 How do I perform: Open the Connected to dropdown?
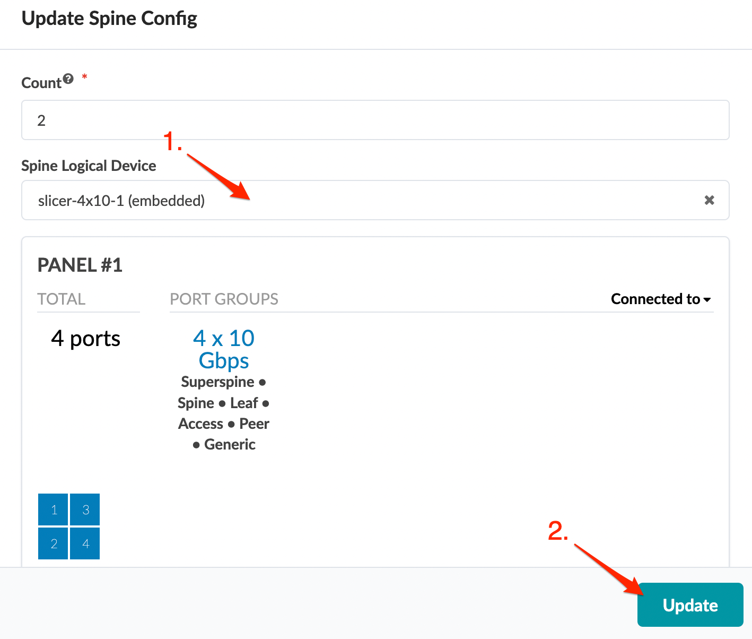pos(660,299)
